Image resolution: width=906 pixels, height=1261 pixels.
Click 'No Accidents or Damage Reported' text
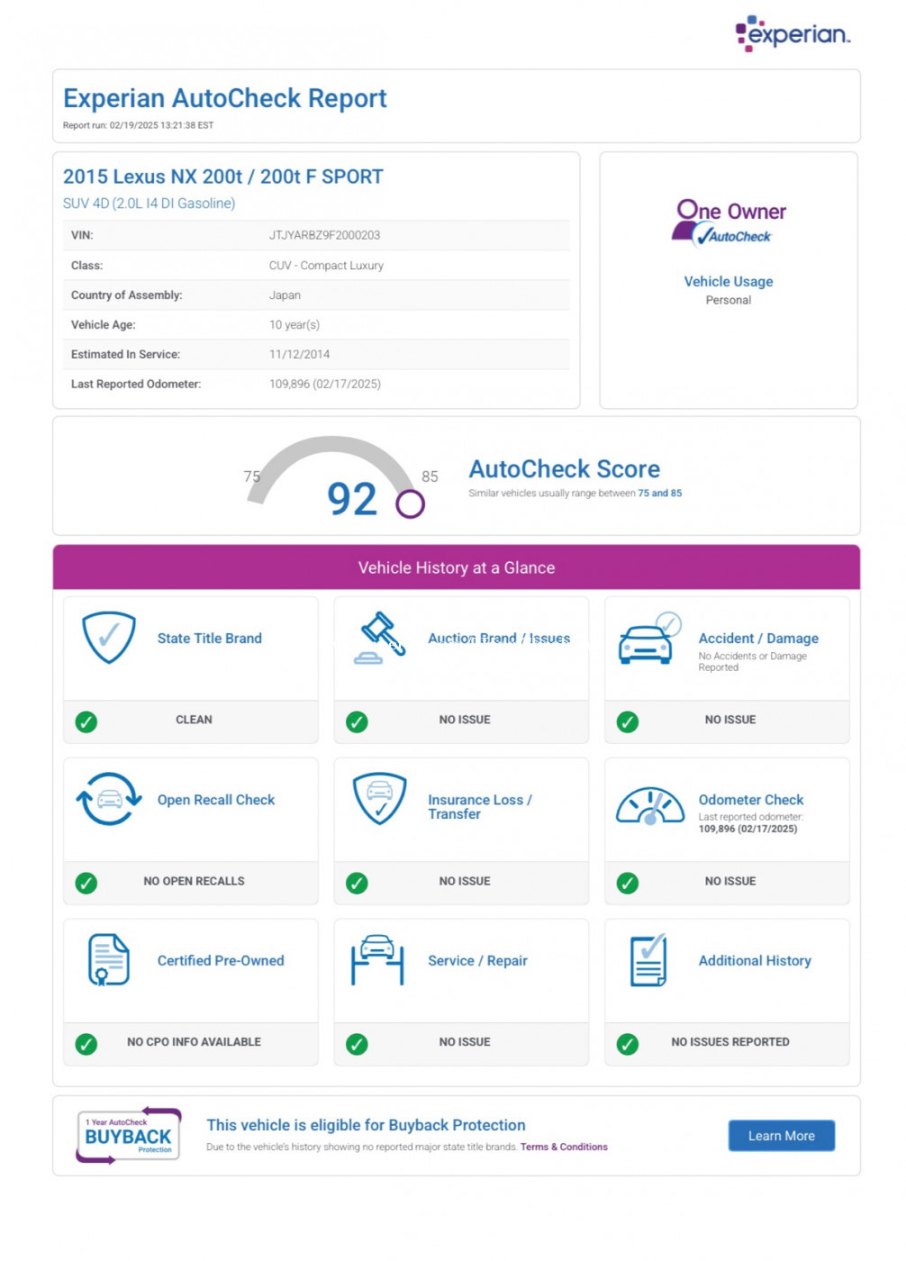(x=753, y=662)
